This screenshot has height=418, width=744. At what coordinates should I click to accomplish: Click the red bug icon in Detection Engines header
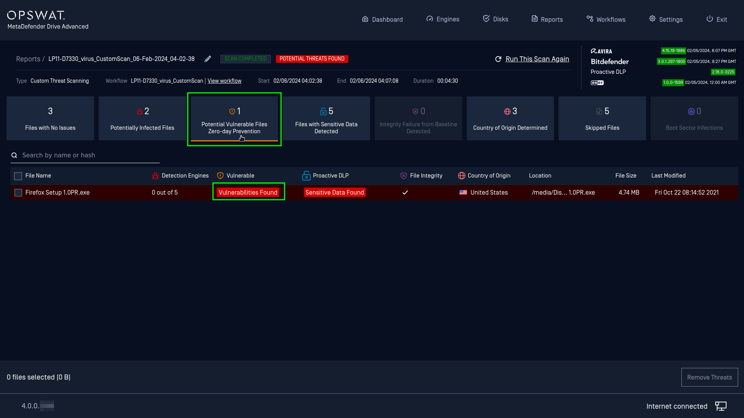coord(155,176)
